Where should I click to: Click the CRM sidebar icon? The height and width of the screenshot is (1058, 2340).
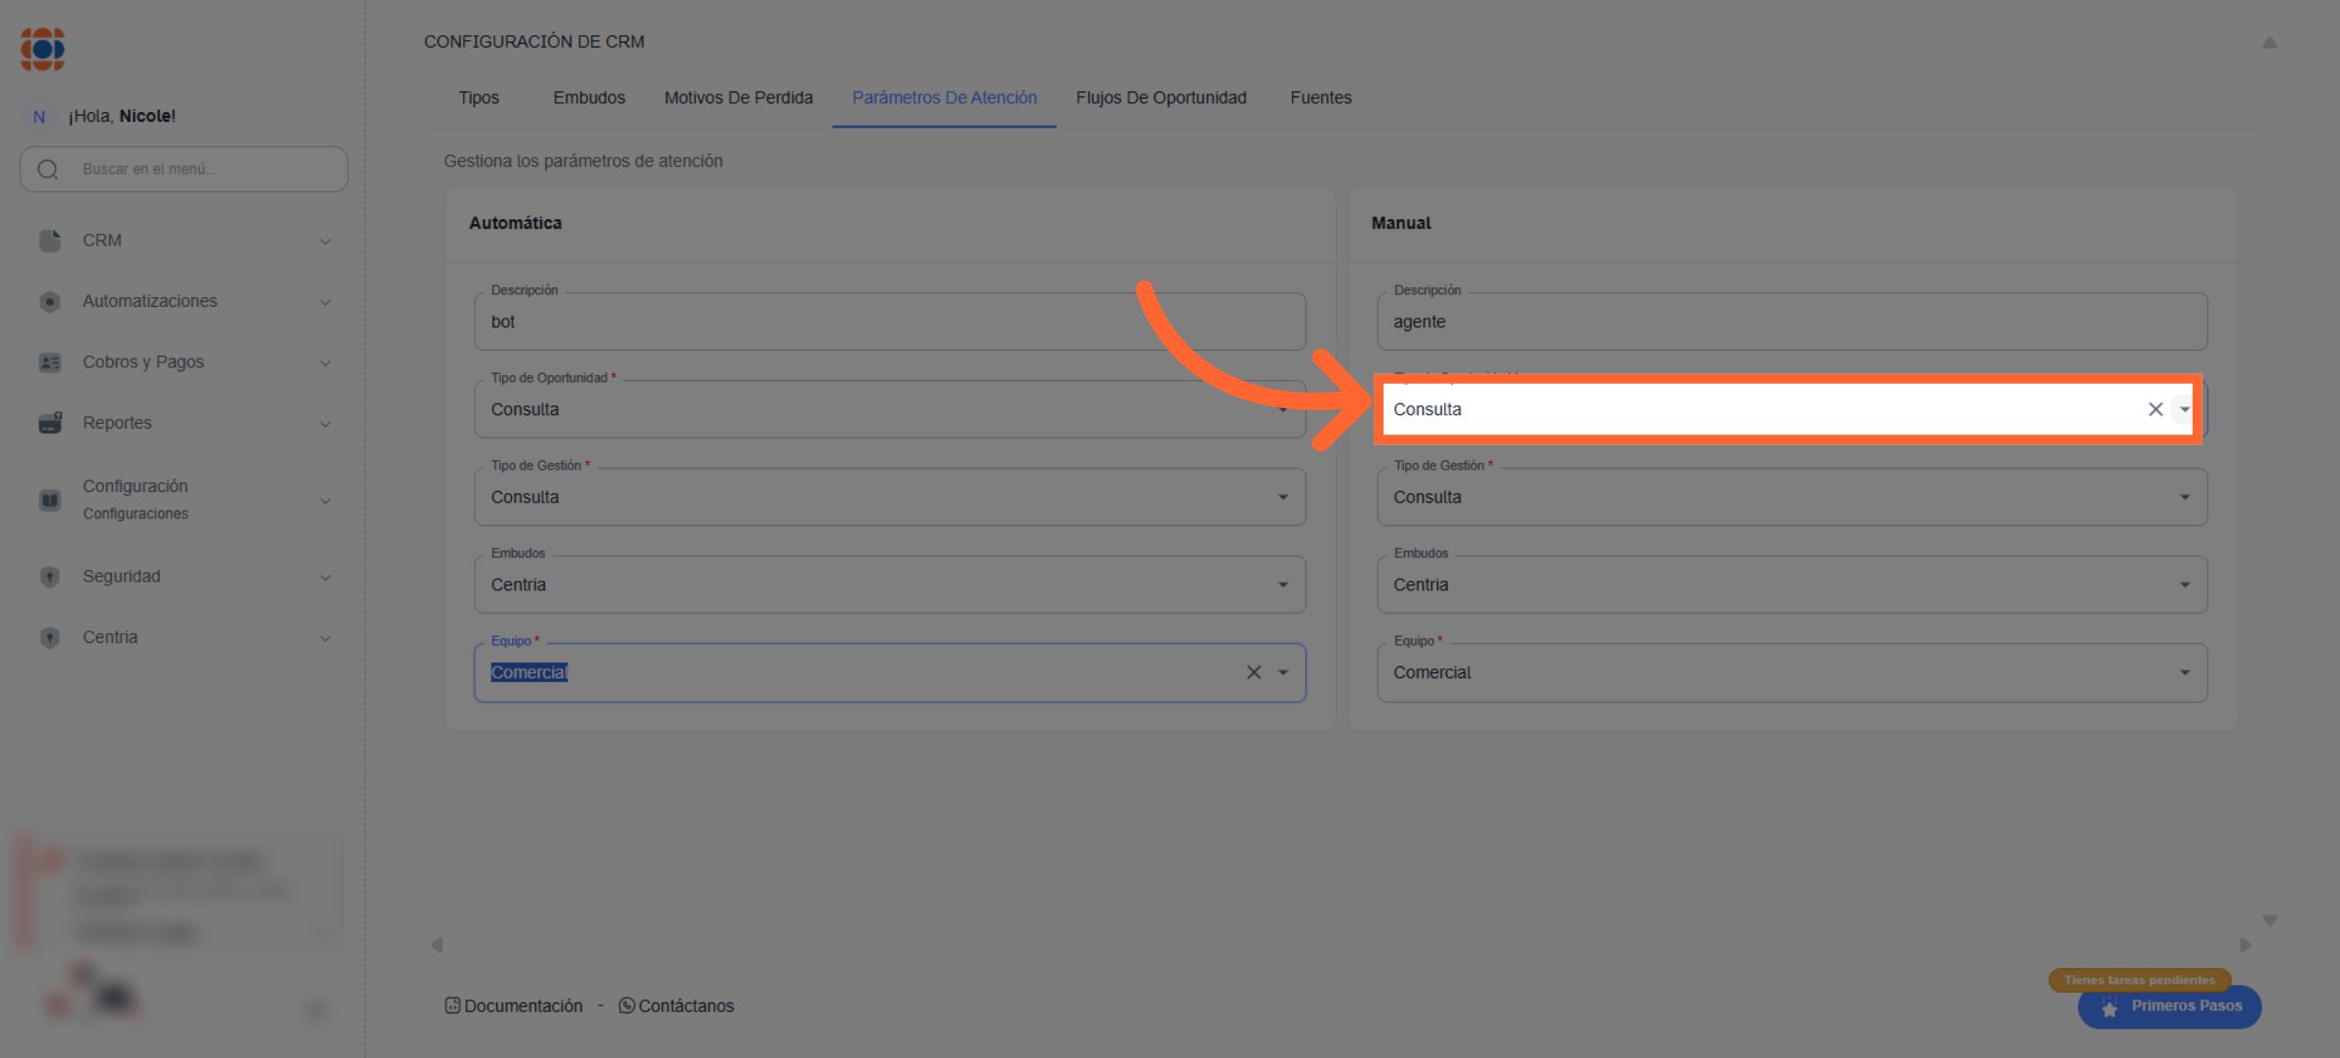coord(50,241)
